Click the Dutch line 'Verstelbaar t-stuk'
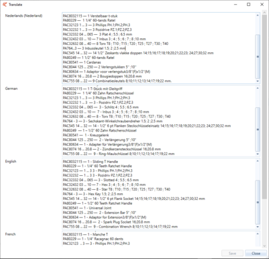This screenshot has width=269, height=259. coord(90,16)
